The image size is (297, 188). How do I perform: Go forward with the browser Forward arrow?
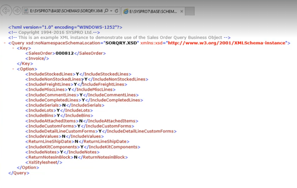point(17,11)
